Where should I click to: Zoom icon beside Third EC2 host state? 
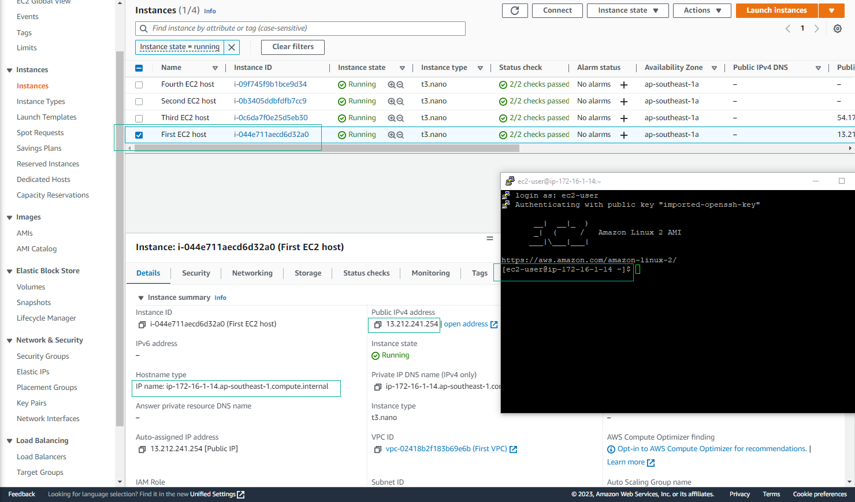(396, 118)
